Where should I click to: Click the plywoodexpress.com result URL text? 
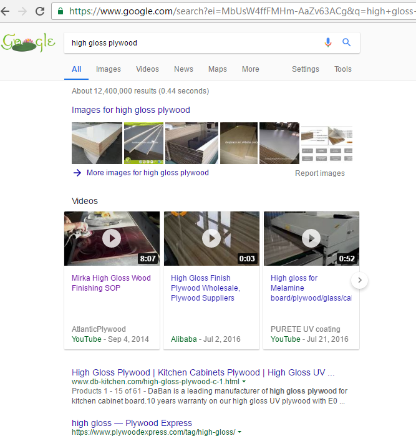[x=153, y=432]
